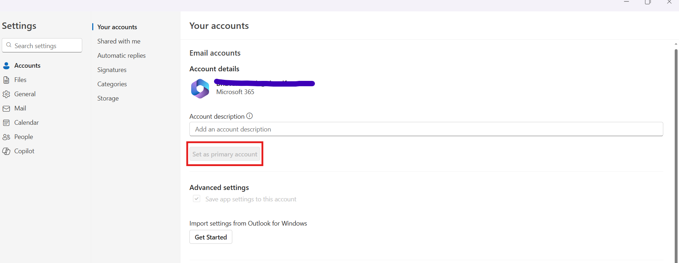This screenshot has width=679, height=263.
Task: Open the Your accounts tab
Action: 117,27
